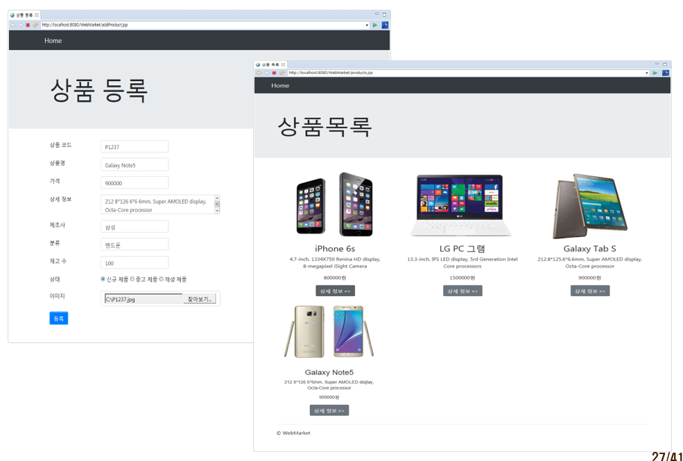Click the 재고 수 field showing 100
The image size is (683, 461).
134,263
